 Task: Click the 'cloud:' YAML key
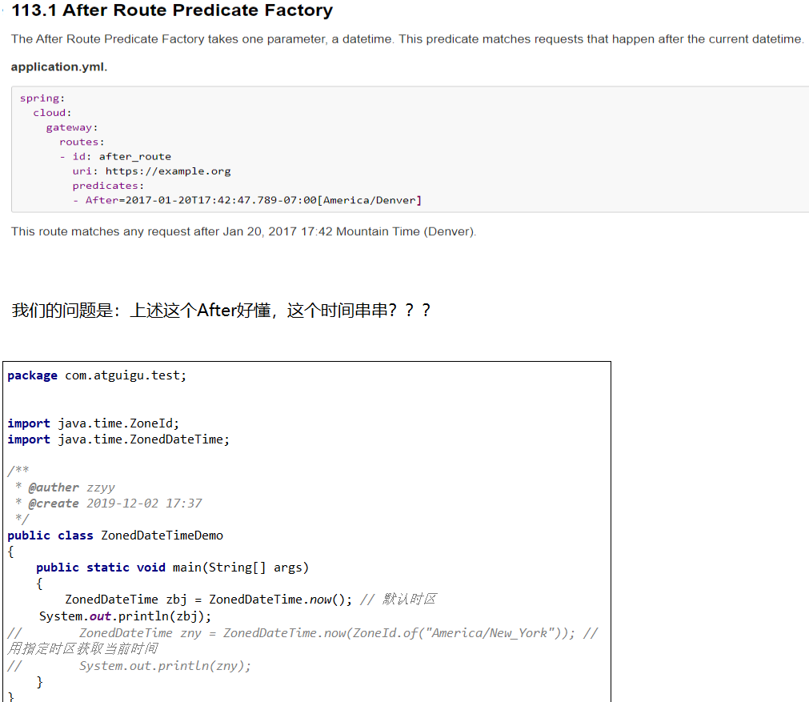pyautogui.click(x=52, y=113)
